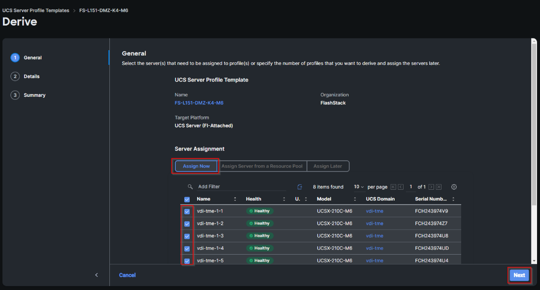Uncheck server vdi-tme-1-1

pyautogui.click(x=187, y=211)
